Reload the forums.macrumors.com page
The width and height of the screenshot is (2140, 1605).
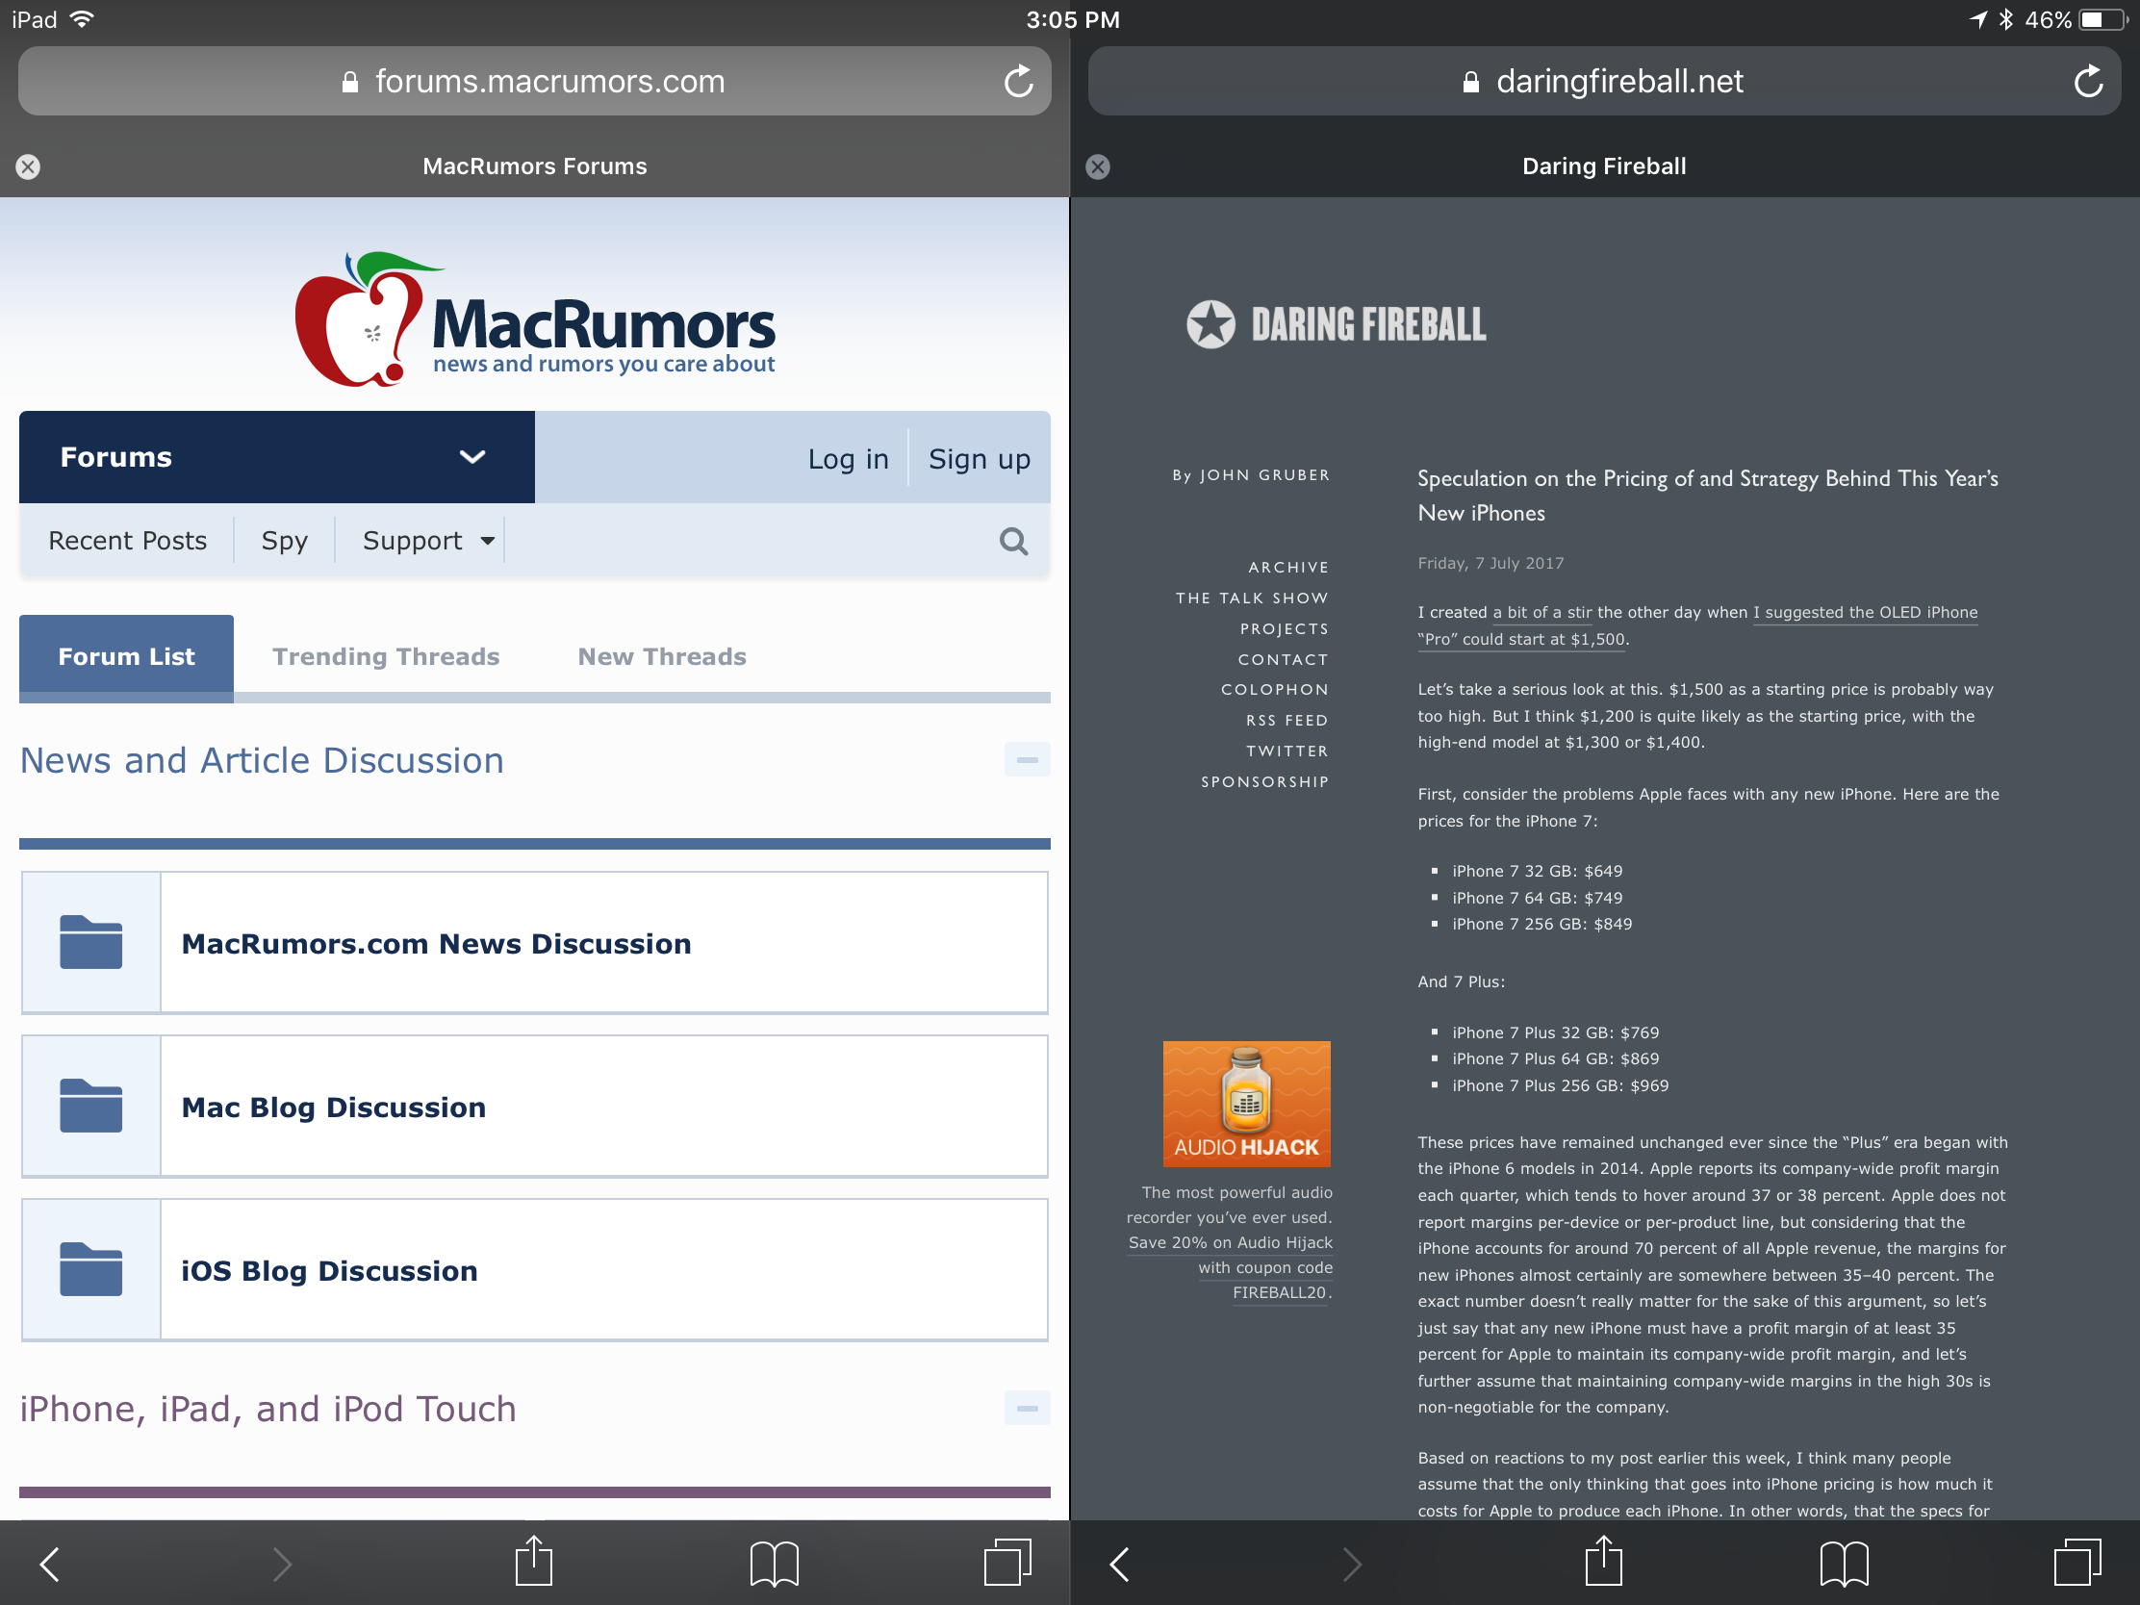1018,81
